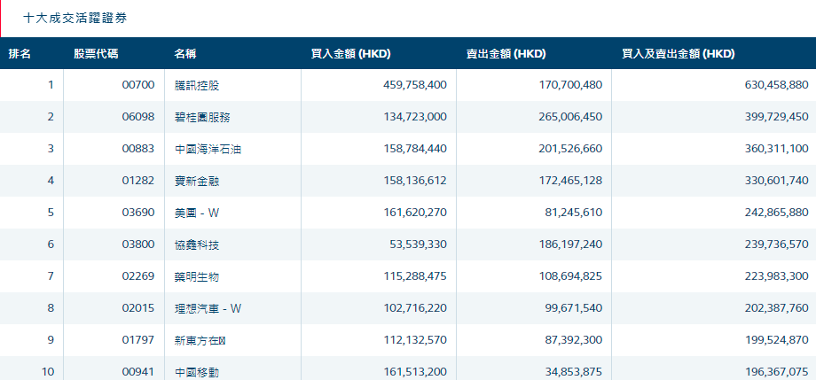Select stock code 01282

[138, 181]
